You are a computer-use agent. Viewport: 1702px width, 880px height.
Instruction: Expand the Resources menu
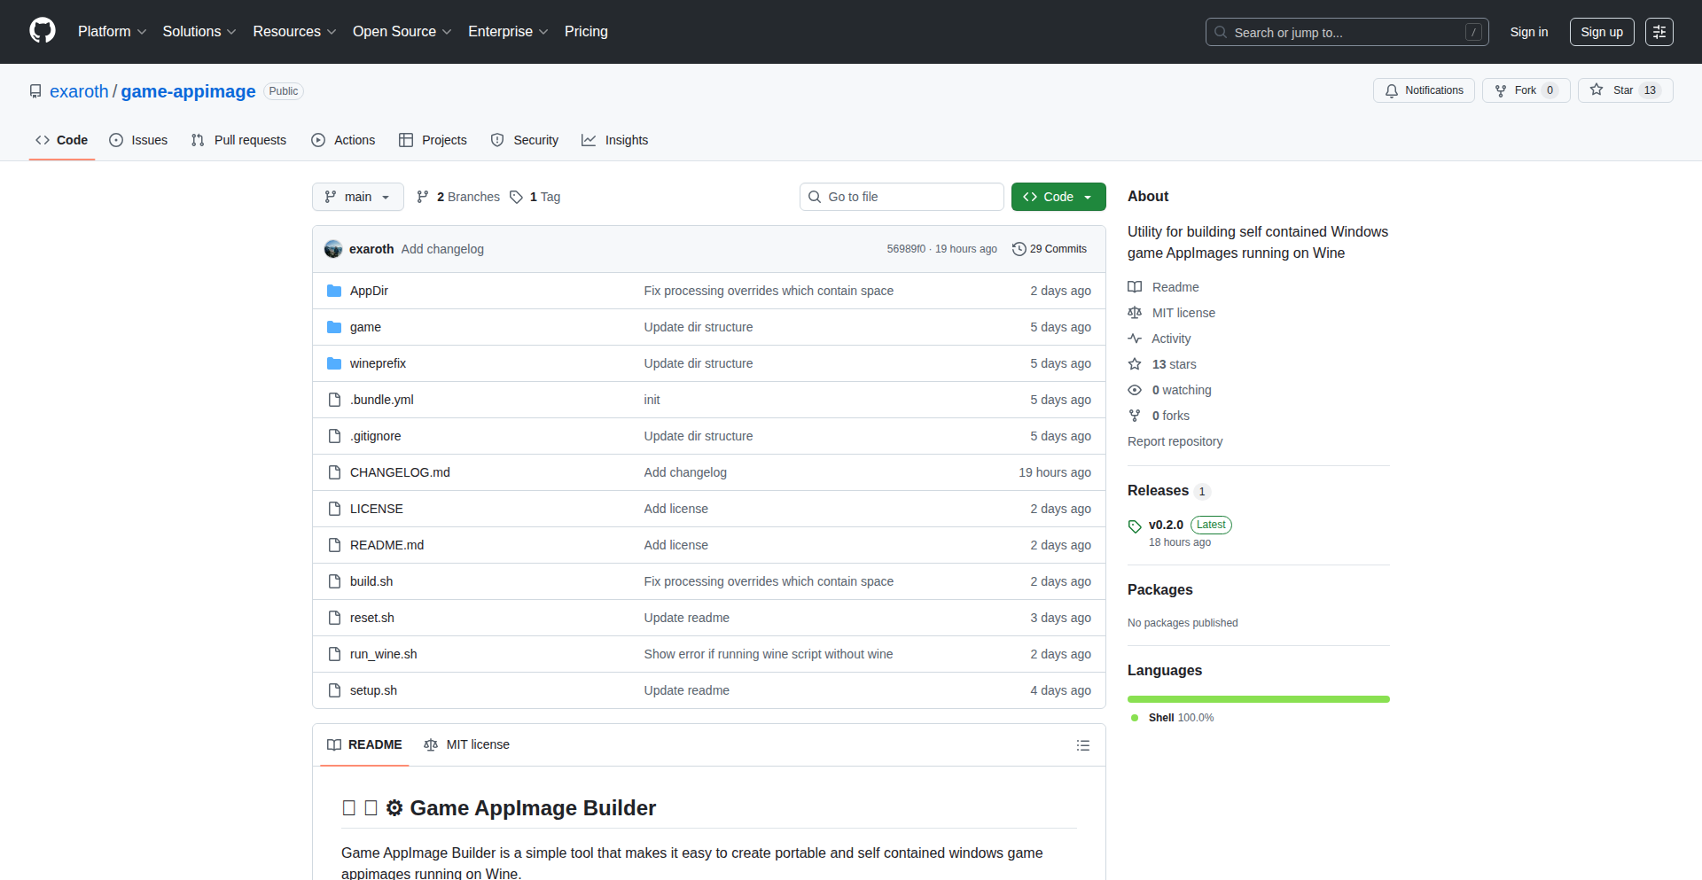[x=294, y=32]
